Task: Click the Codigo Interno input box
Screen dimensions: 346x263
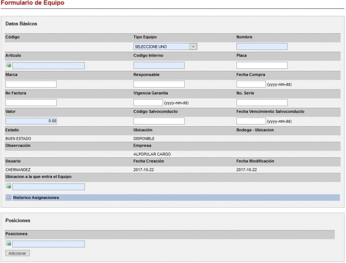Action: pos(159,65)
